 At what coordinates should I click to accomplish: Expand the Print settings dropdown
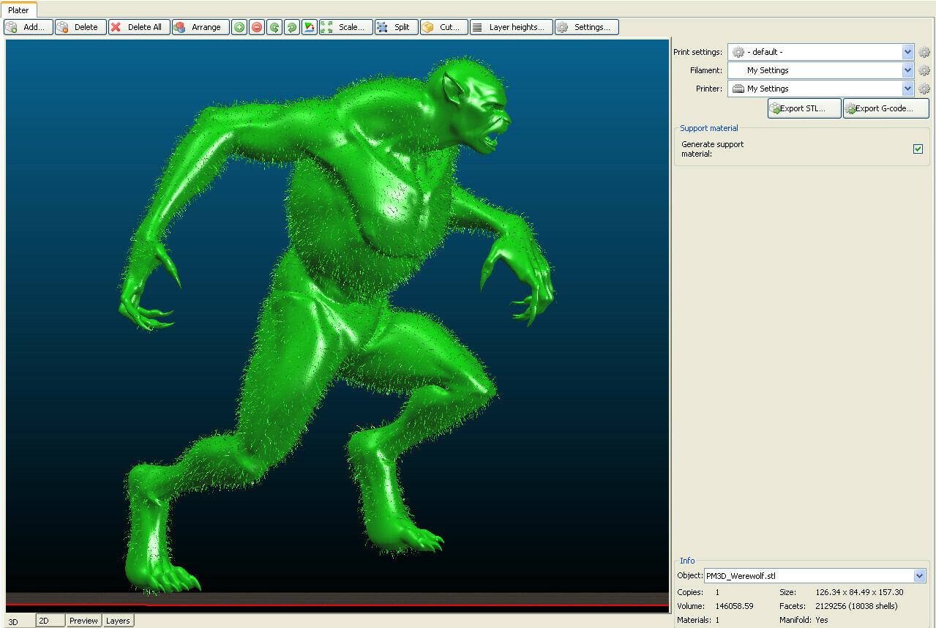907,52
